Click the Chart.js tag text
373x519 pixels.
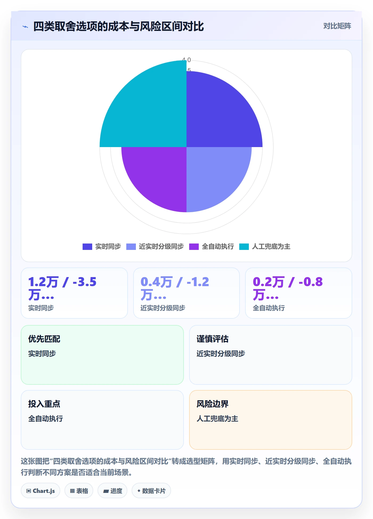tap(44, 491)
